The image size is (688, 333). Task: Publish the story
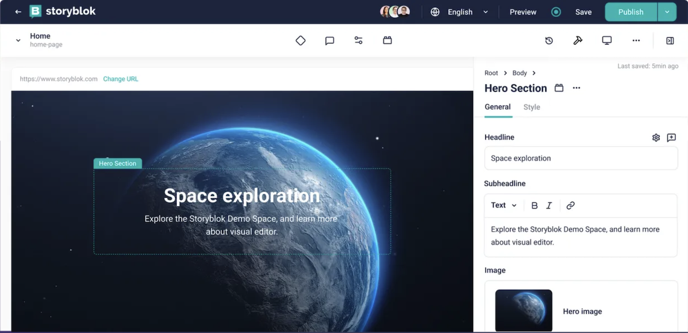click(631, 12)
